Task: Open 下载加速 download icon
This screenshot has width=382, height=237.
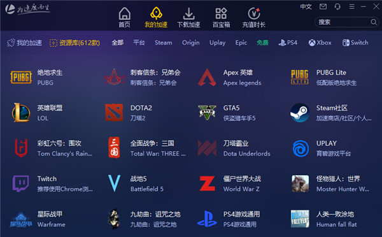Action: (188, 13)
